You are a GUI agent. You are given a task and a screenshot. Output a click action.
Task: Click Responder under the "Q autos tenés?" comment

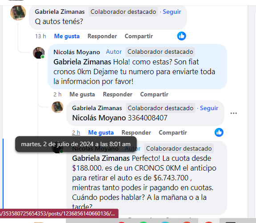pos(102,36)
